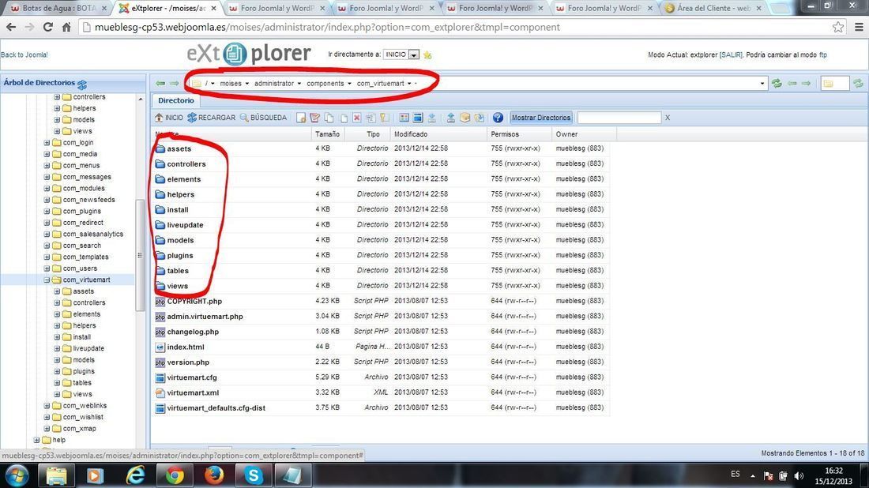Click the download toolbar icon
The image size is (869, 488).
pos(431,118)
